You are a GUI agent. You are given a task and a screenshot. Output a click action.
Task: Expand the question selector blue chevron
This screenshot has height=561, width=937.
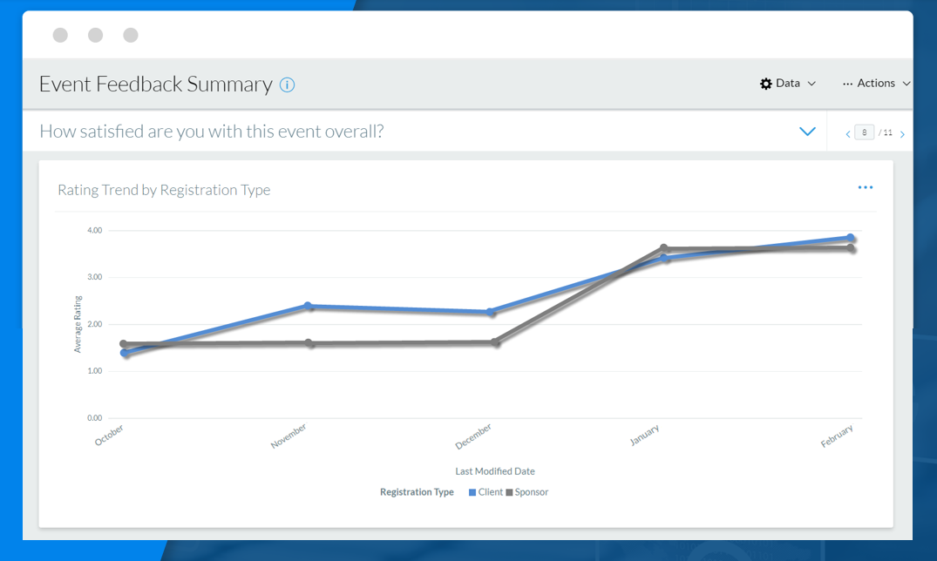click(807, 132)
